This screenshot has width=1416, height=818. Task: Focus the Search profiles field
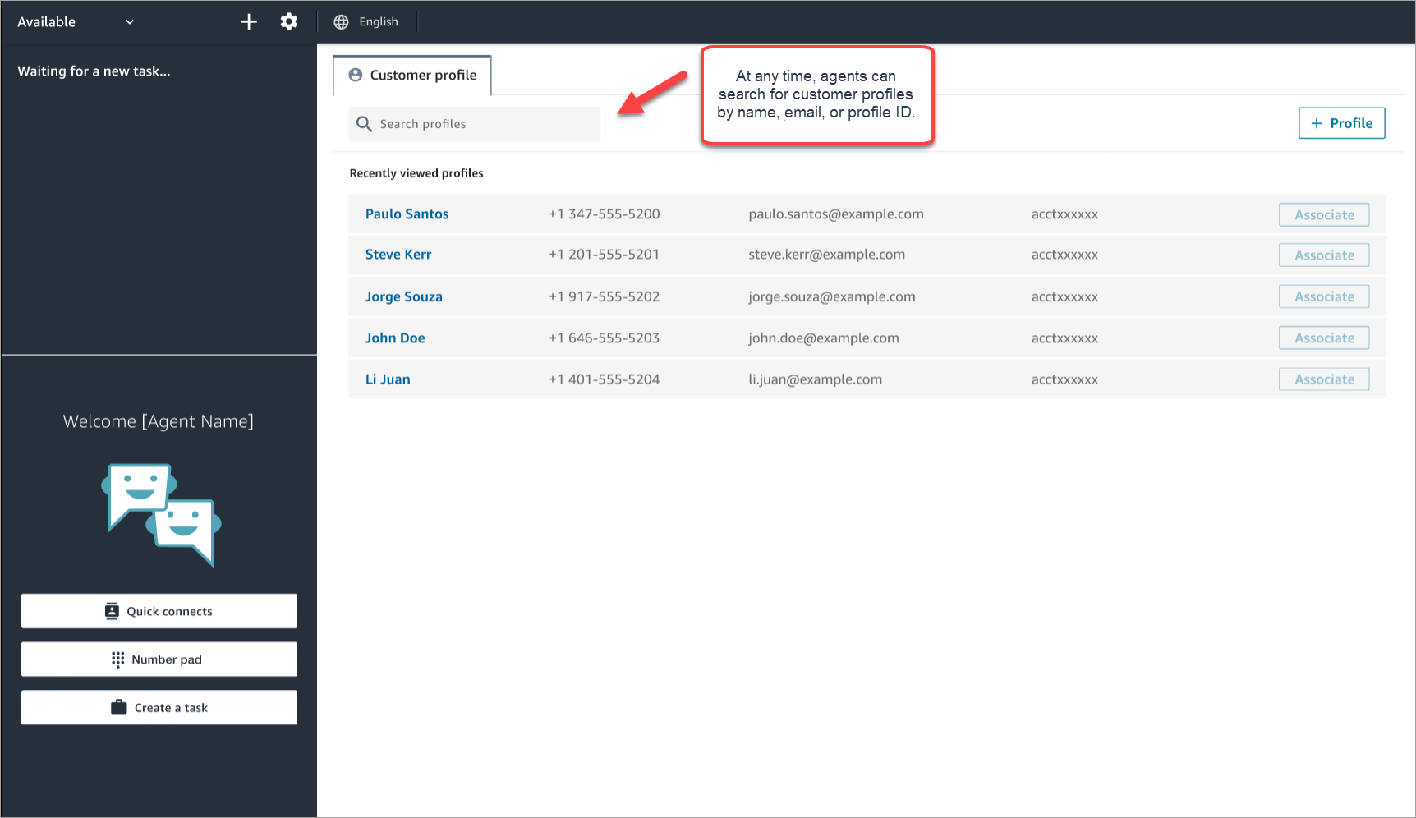point(485,124)
